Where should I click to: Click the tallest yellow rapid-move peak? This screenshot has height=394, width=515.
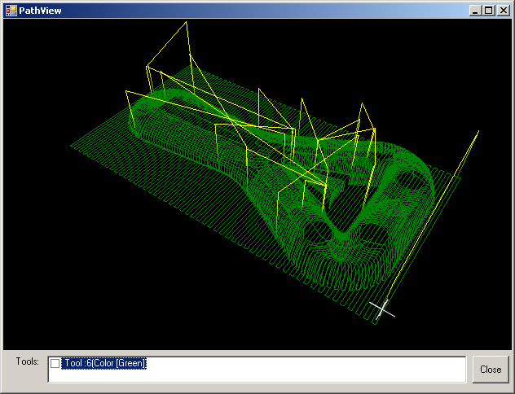coord(187,23)
